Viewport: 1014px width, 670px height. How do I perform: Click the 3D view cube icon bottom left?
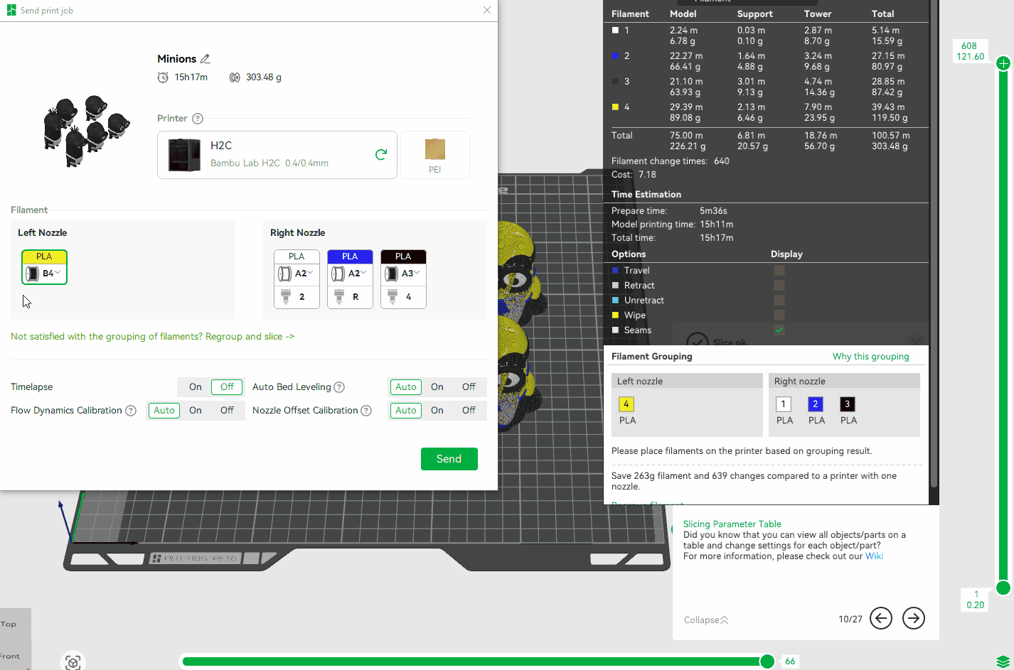click(x=73, y=662)
